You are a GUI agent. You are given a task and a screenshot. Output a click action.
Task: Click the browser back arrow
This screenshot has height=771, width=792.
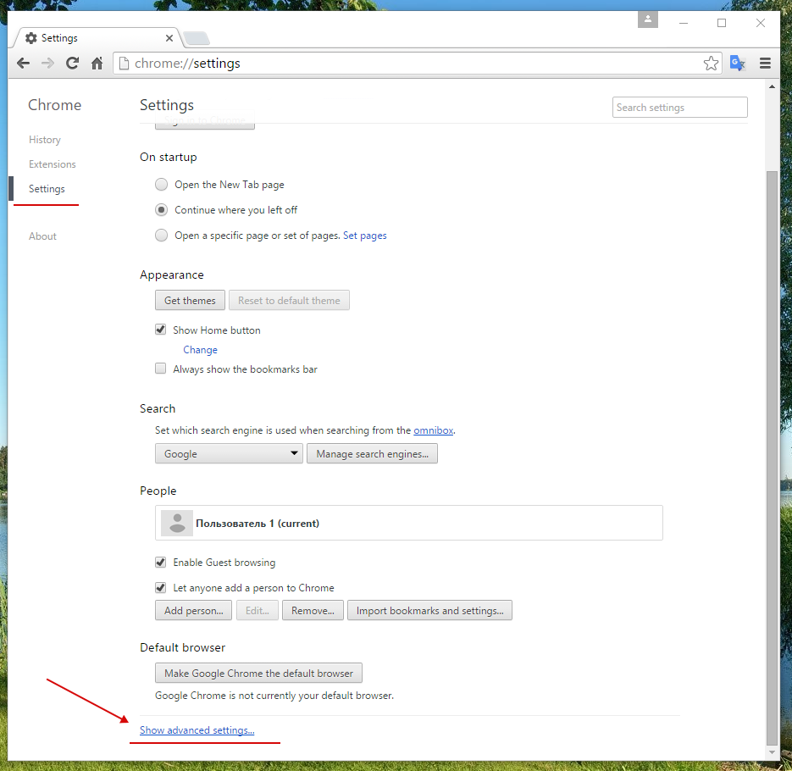[24, 64]
